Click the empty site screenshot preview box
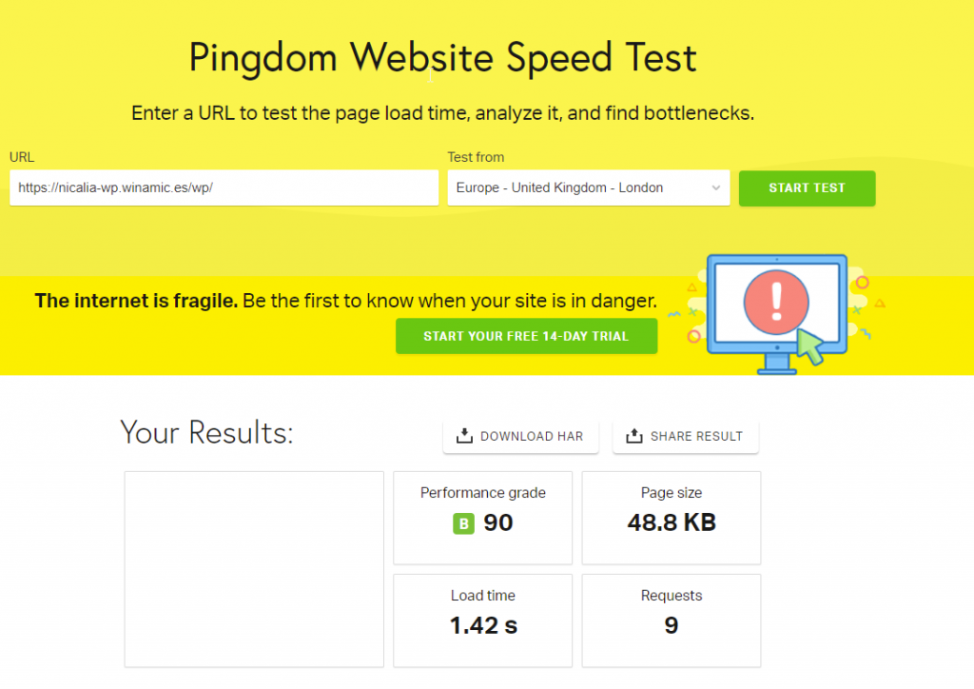974x689 pixels. 254,569
